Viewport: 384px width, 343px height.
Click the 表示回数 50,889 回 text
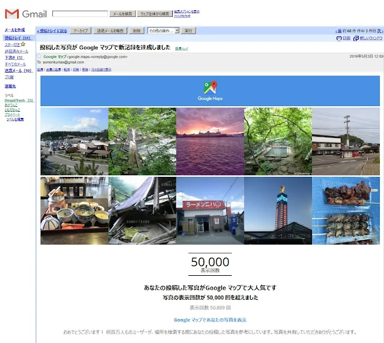(210, 308)
